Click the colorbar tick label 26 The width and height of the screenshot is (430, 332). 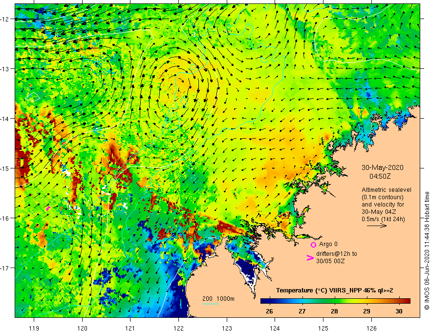click(x=269, y=311)
